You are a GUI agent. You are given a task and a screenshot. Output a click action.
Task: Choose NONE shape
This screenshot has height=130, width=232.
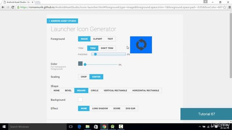point(57,91)
